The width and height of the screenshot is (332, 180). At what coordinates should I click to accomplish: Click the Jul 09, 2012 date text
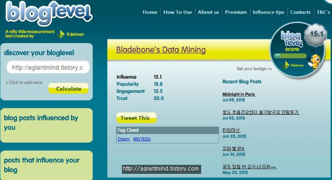point(233,100)
